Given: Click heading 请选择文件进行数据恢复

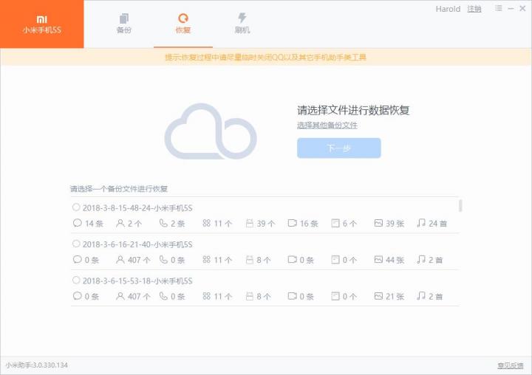Looking at the screenshot, I should point(353,110).
